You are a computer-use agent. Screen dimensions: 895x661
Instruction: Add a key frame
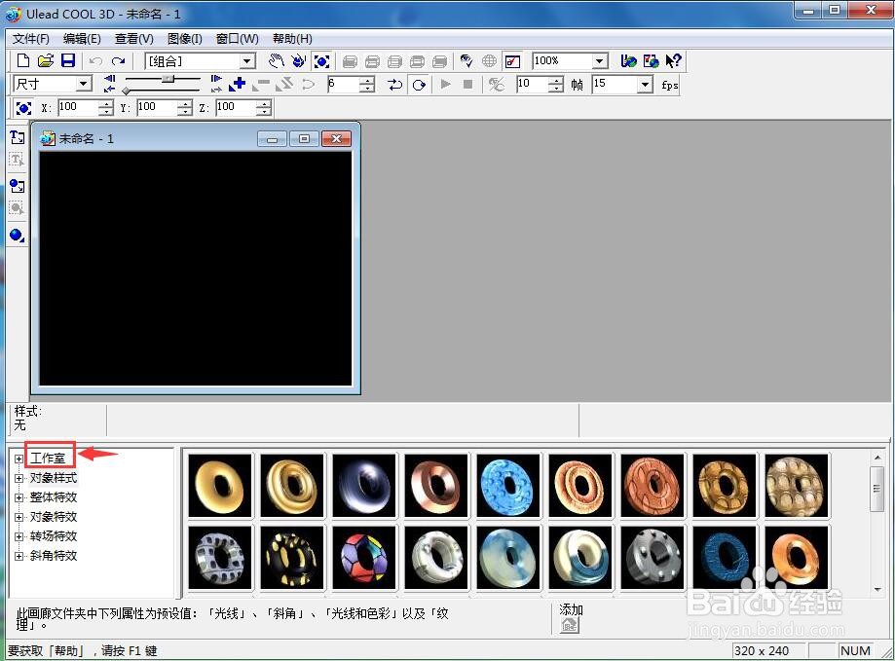[237, 85]
